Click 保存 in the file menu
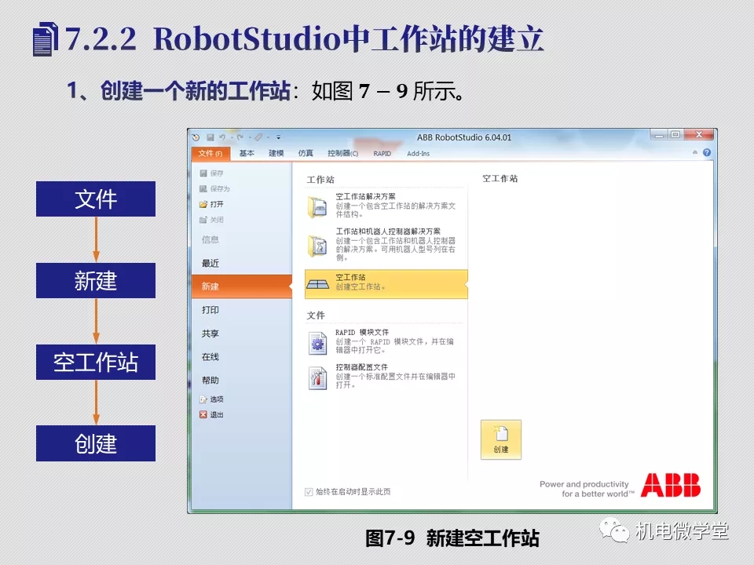 click(x=211, y=173)
